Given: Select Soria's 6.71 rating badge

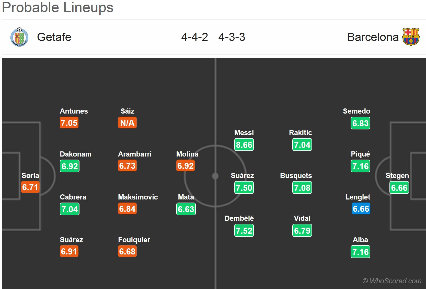Looking at the screenshot, I should [x=30, y=187].
